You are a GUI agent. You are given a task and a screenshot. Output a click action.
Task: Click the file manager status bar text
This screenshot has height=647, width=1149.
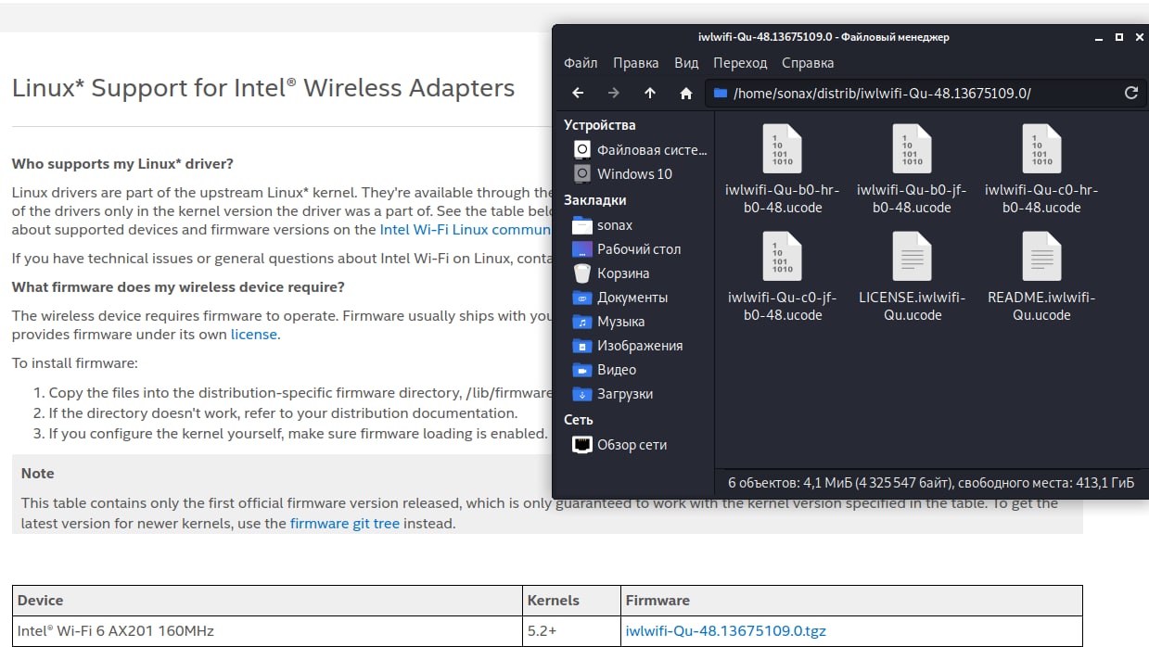pyautogui.click(x=931, y=483)
